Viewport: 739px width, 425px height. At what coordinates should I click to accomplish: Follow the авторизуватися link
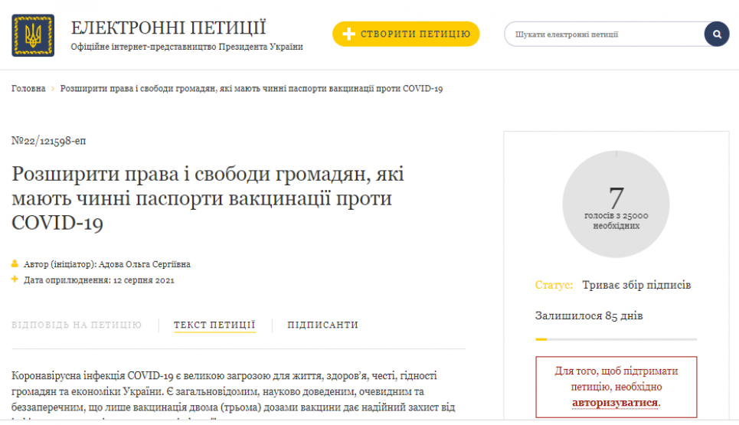click(616, 402)
